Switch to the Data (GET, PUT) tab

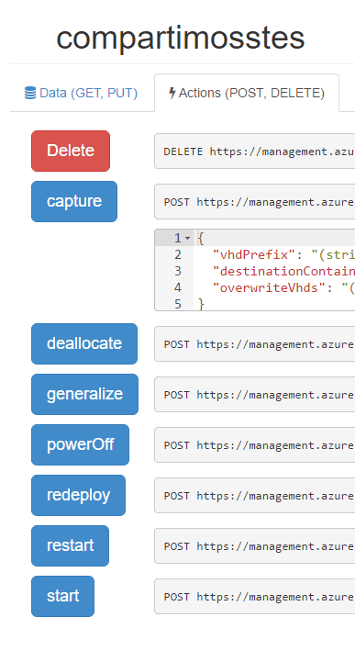point(82,93)
